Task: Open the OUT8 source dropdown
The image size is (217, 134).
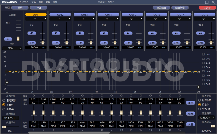Action: point(205,19)
